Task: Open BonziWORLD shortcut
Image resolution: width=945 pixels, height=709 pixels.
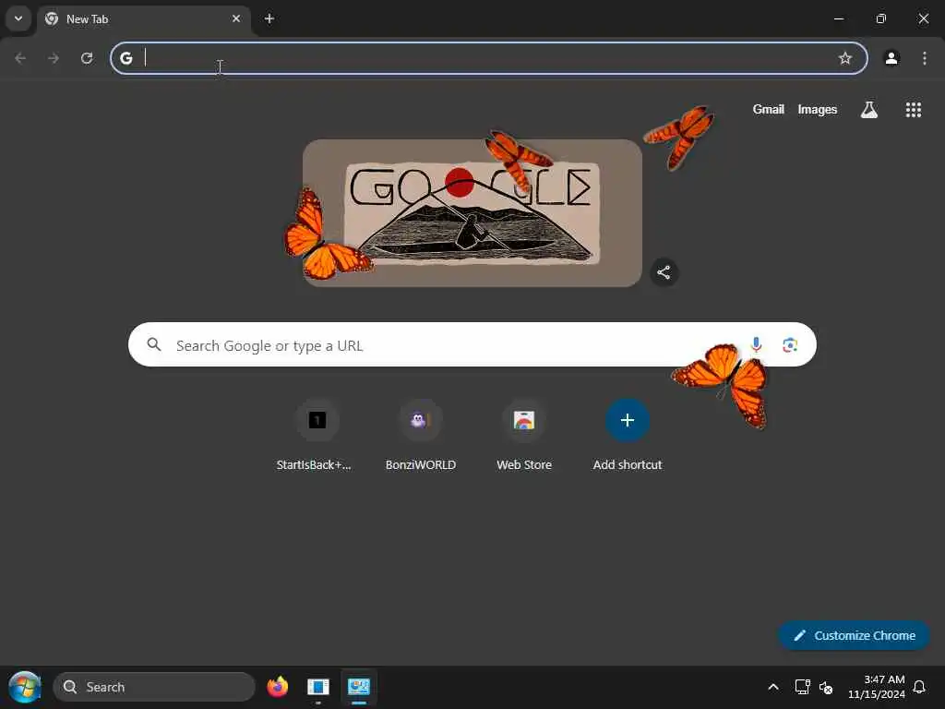Action: [x=420, y=434]
